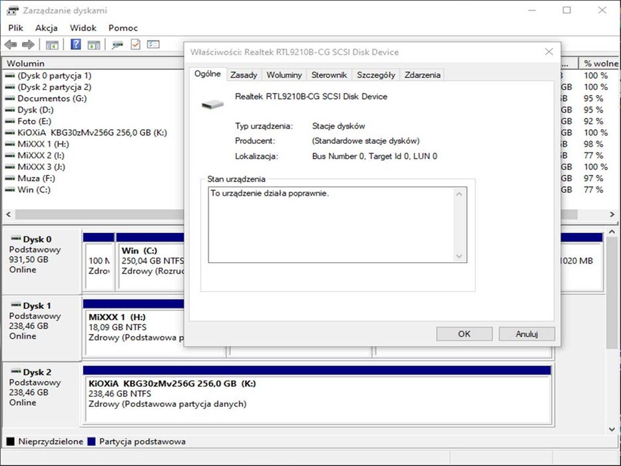Click the disk pane vertical scrollbar thumb
Screen dimensions: 621x466
point(612,293)
